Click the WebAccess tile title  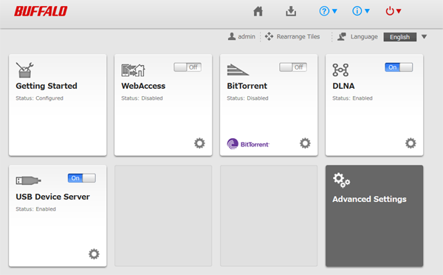pyautogui.click(x=143, y=86)
